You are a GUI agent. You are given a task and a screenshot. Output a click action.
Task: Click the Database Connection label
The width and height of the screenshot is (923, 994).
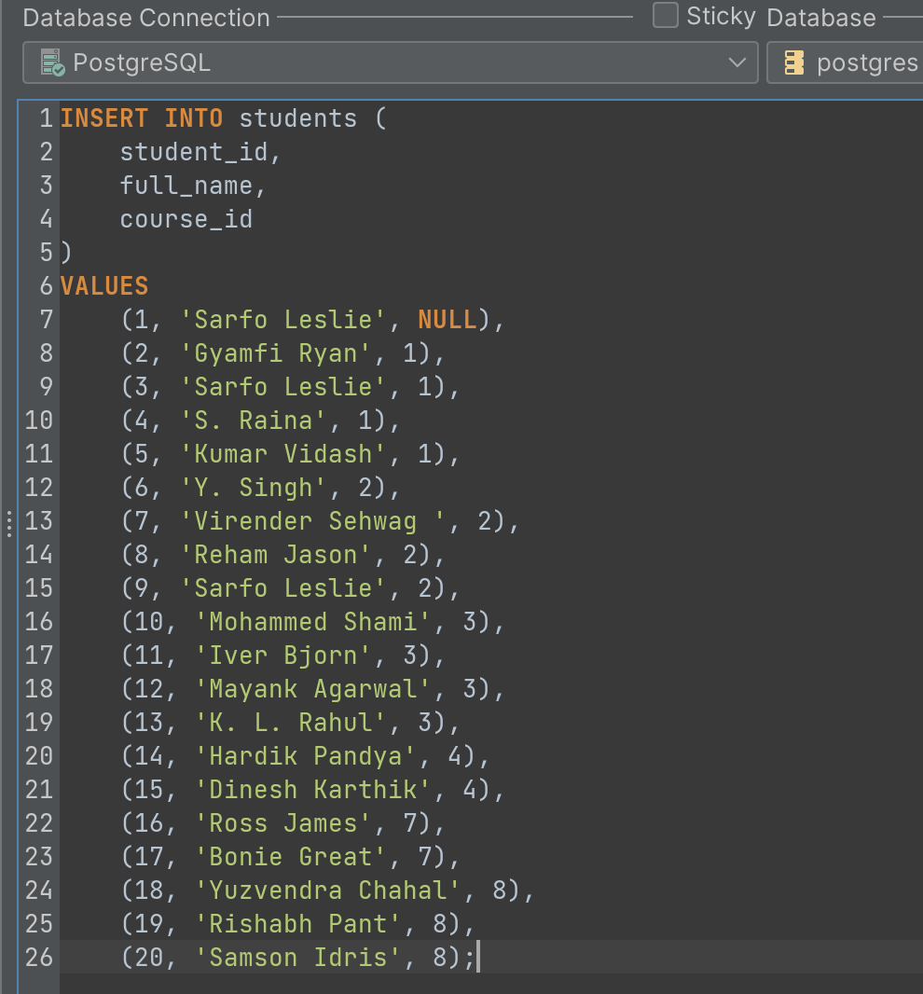tap(145, 17)
